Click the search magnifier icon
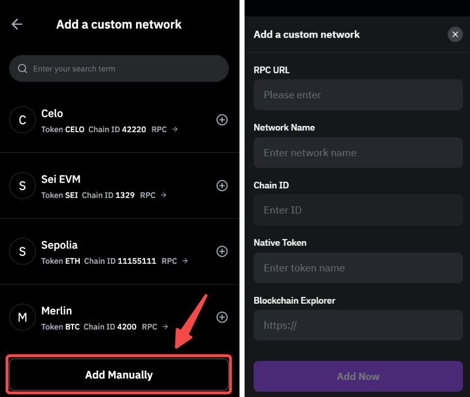 (x=22, y=69)
